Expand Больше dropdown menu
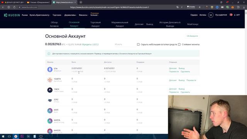247x139 pixels. (95, 15)
